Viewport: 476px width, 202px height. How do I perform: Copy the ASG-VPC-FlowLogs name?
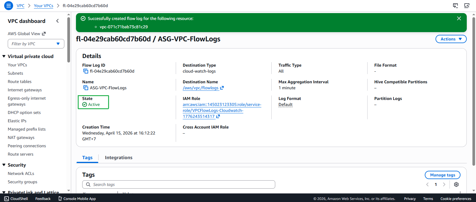pyautogui.click(x=86, y=88)
